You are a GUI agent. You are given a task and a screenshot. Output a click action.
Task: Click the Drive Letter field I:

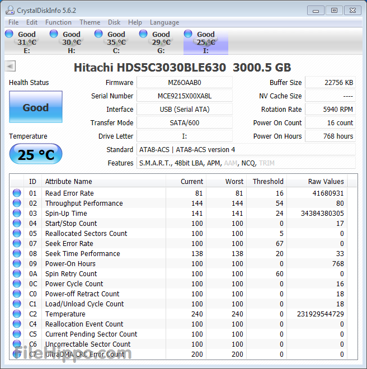click(x=185, y=136)
